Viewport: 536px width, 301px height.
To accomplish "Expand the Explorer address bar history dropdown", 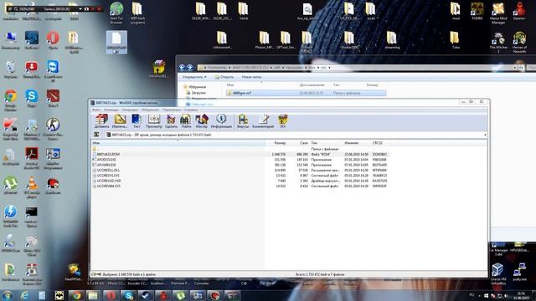I will [x=515, y=68].
